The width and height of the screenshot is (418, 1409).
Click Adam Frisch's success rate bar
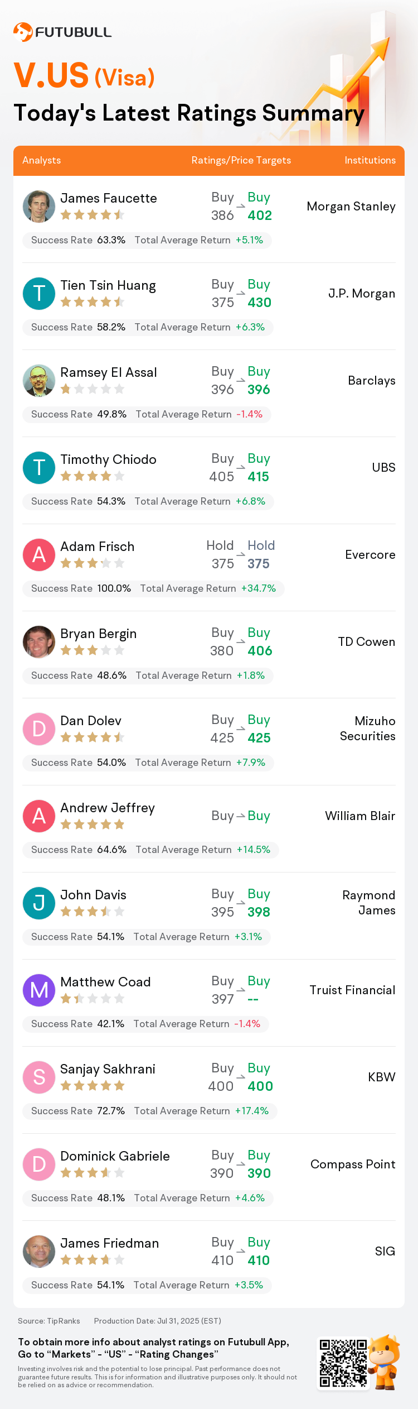(x=153, y=588)
